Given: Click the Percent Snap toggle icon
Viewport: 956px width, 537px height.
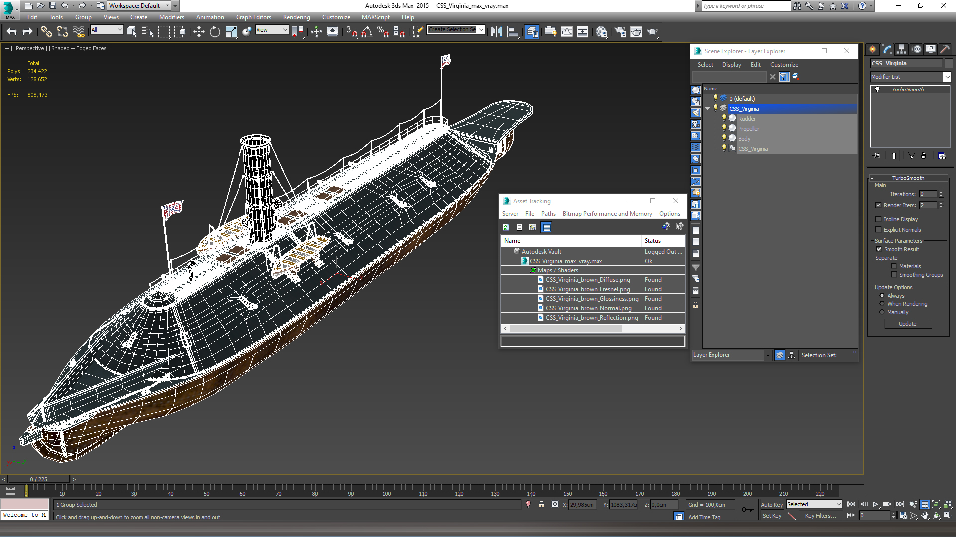Looking at the screenshot, I should coord(383,32).
